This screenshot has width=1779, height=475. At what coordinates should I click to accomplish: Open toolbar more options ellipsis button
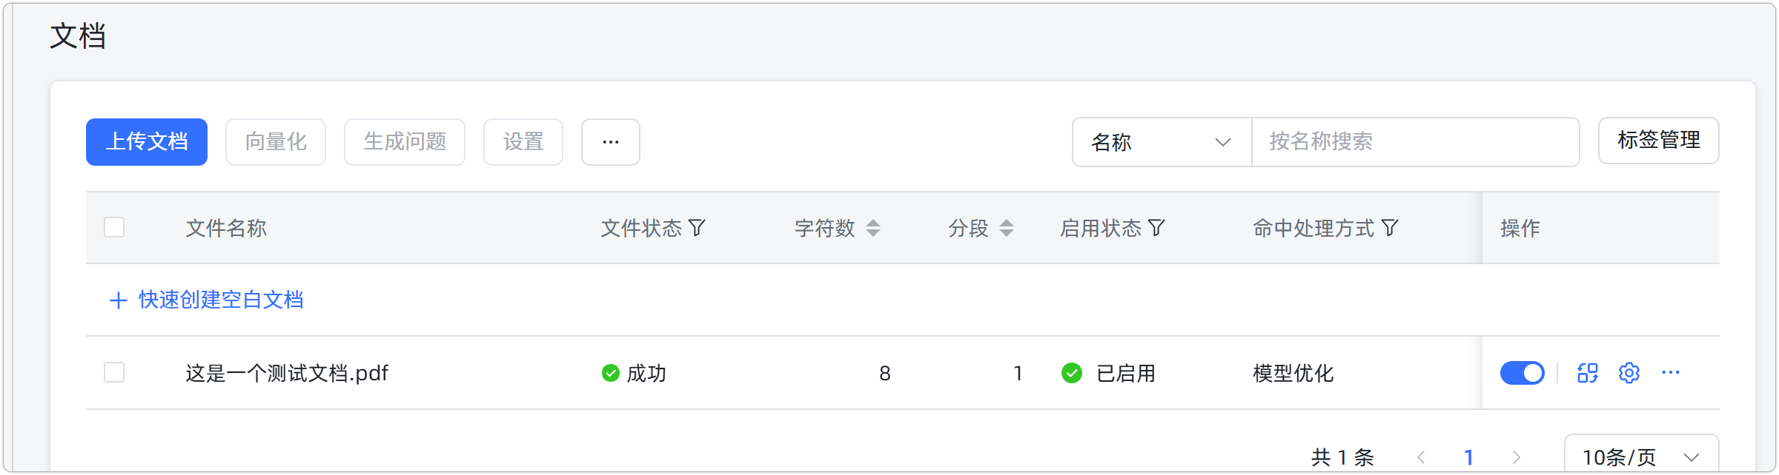click(x=610, y=142)
